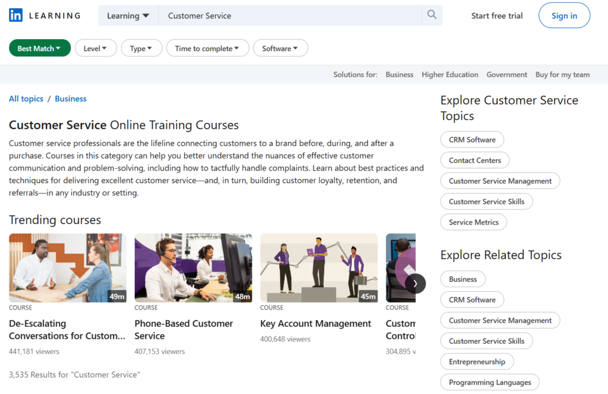Open the LinkedIn Learning home logo
Screen dimensions: 608x394
click(x=45, y=15)
